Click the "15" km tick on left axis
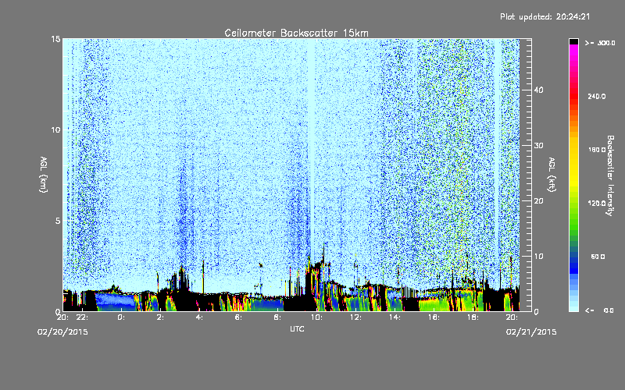625x390 pixels. tap(55, 39)
